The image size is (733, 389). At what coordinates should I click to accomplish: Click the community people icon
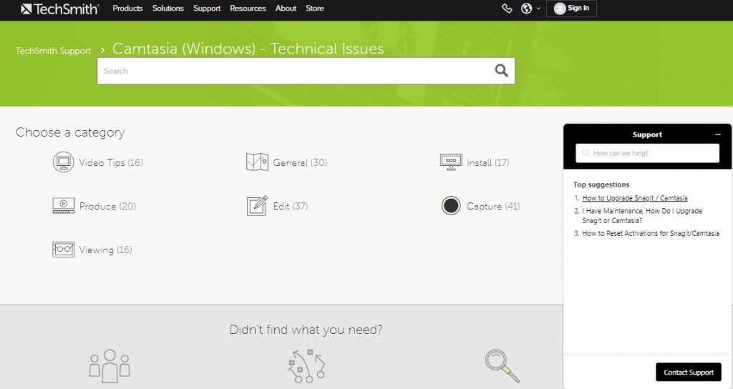pos(110,365)
